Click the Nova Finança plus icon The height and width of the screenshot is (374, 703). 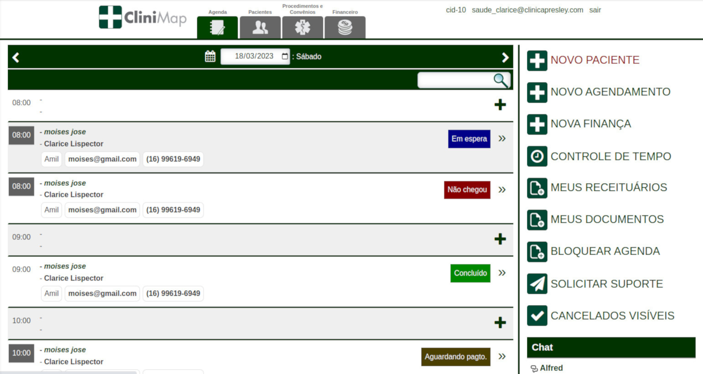click(x=537, y=124)
